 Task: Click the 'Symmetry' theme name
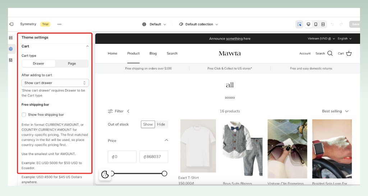tap(28, 24)
